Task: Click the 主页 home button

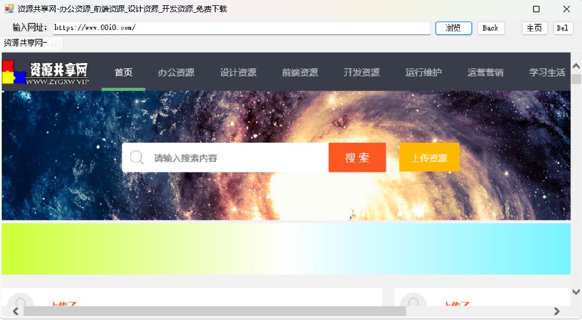Action: (x=534, y=28)
